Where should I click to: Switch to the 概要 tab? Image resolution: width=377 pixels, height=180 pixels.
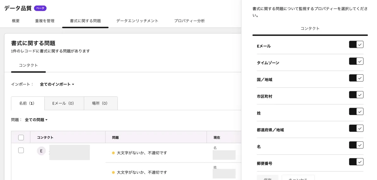tap(16, 21)
